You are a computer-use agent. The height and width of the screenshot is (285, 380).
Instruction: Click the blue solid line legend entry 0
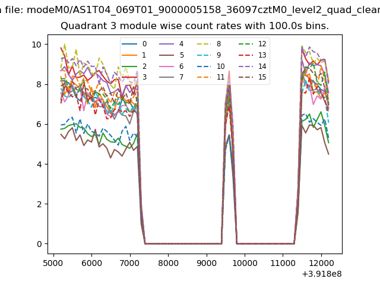coord(135,45)
